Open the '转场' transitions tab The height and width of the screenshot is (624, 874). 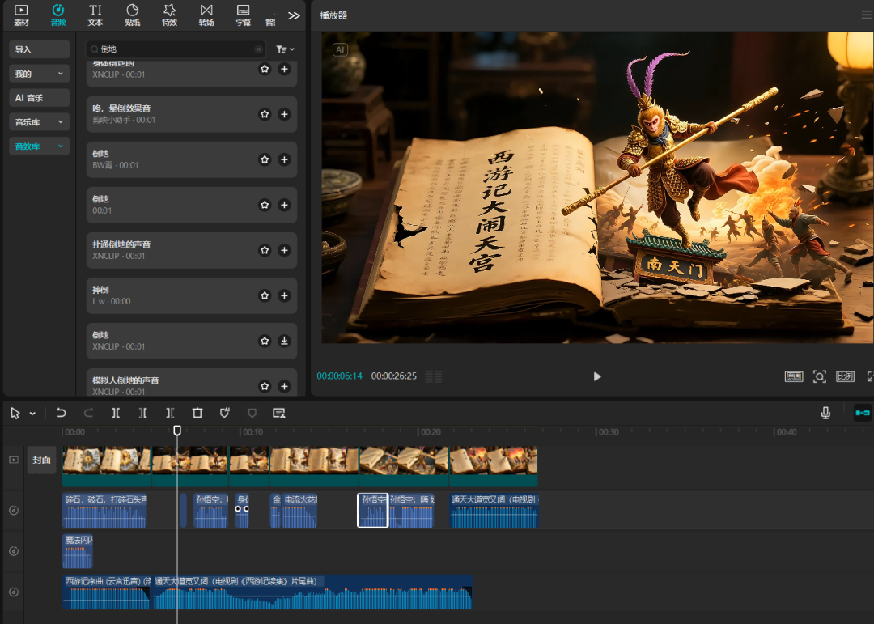pyautogui.click(x=206, y=15)
